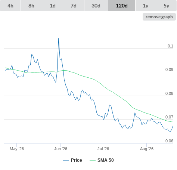
Task: Switch to the 8h time range
Action: coord(31,6)
